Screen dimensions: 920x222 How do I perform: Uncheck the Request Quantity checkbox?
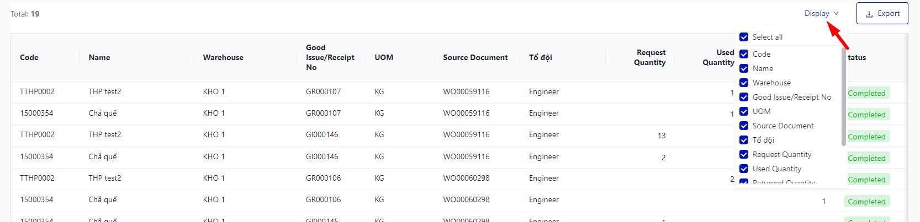[744, 154]
